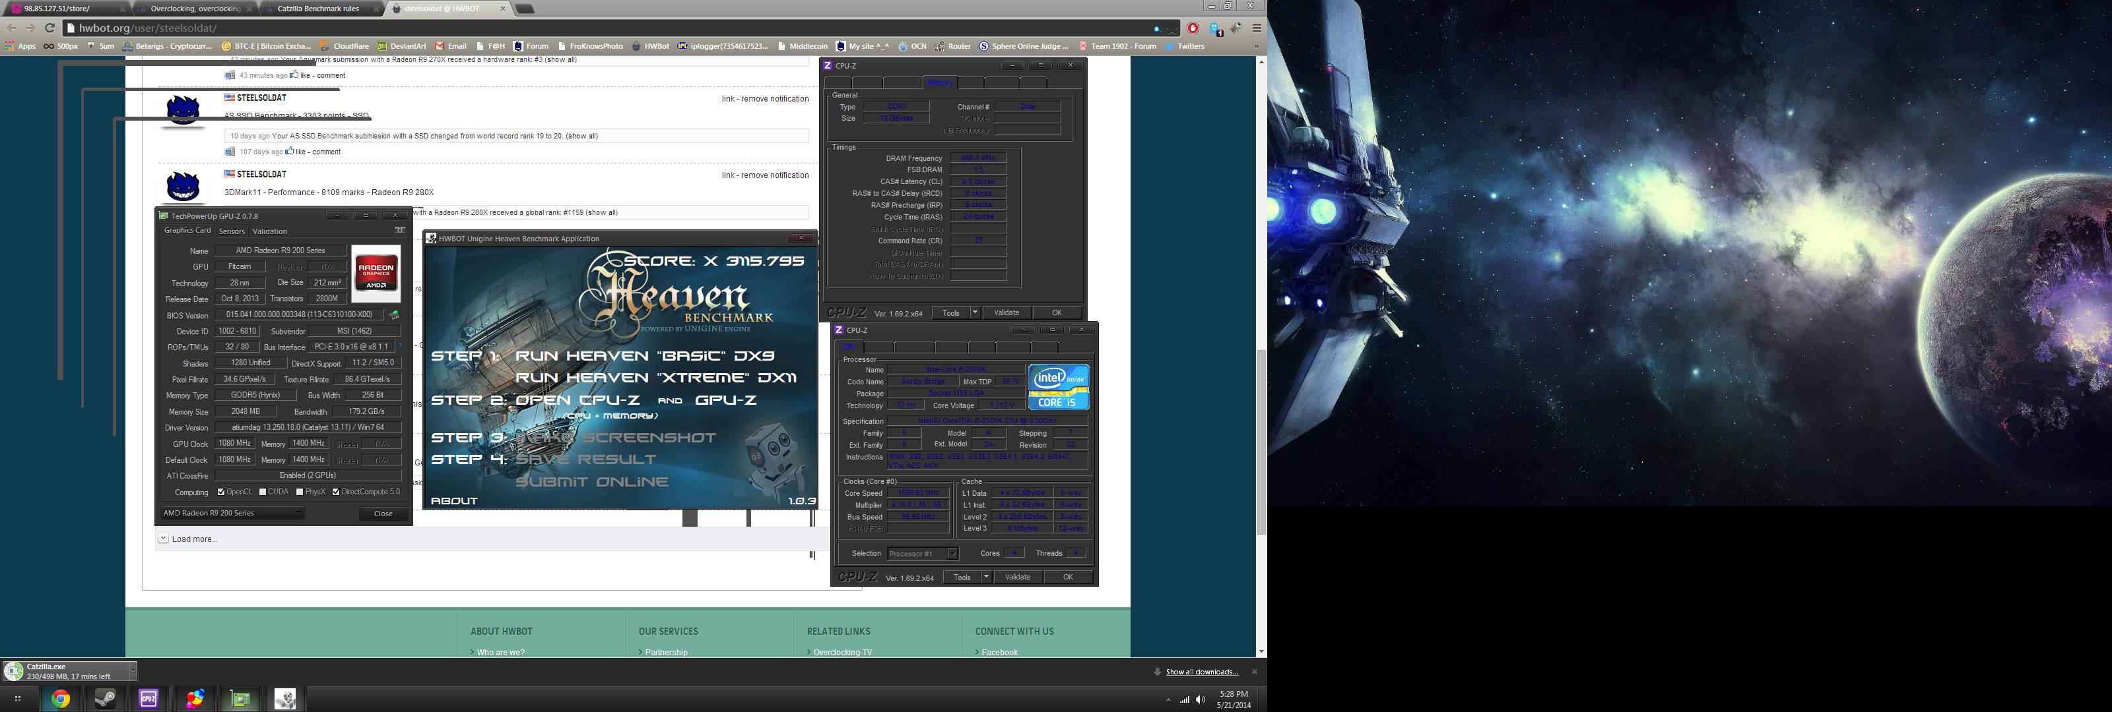Click the red Adblock extension icon
Screen dimensions: 2112x712
(1193, 28)
